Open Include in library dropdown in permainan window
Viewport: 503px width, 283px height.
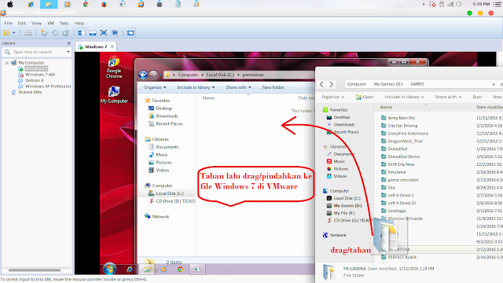(196, 87)
